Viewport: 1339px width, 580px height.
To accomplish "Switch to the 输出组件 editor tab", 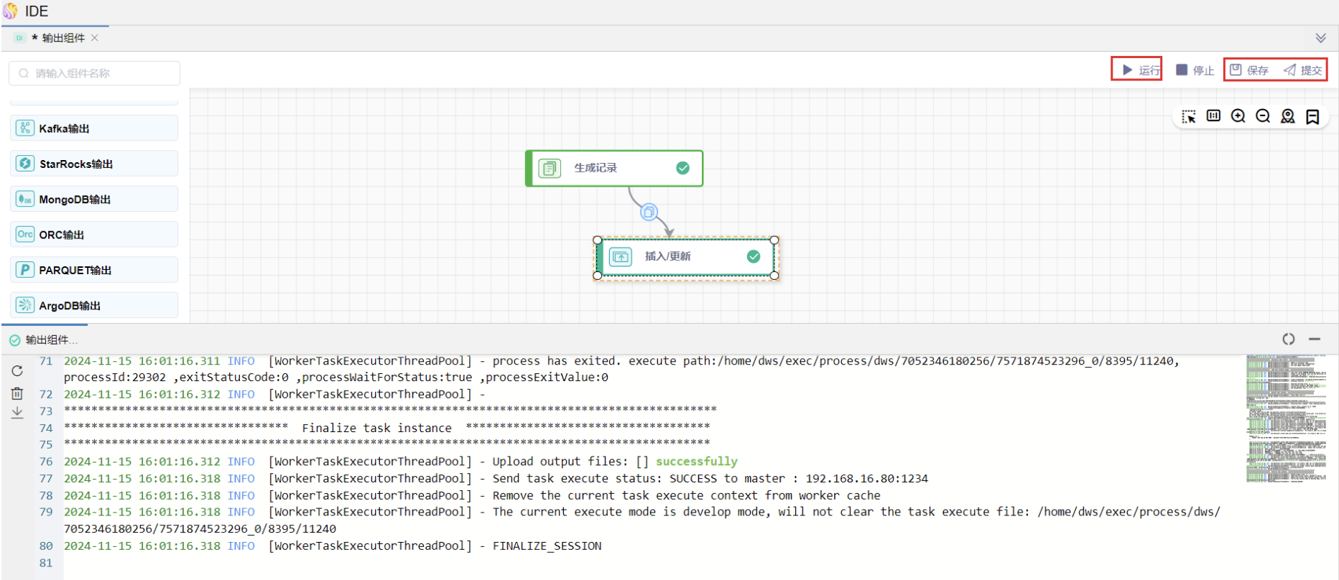I will click(x=62, y=38).
